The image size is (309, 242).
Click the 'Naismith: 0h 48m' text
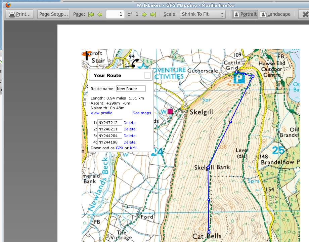click(x=107, y=108)
